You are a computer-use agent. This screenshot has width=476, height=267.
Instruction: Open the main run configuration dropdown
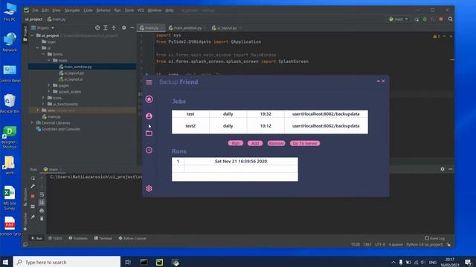pos(399,19)
